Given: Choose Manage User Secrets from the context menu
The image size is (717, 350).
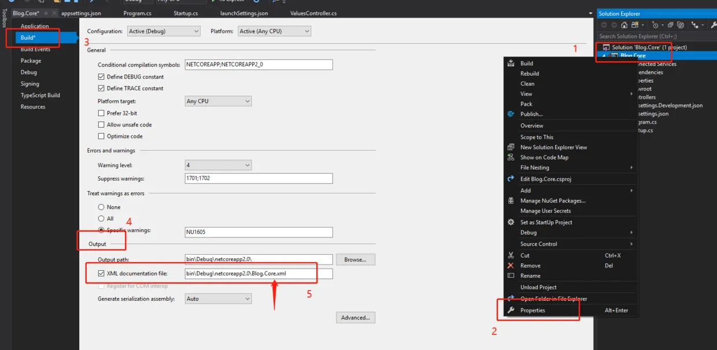Looking at the screenshot, I should pos(545,211).
